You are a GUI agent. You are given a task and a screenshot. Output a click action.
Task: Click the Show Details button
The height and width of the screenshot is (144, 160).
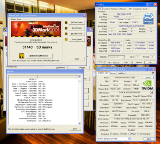click(x=77, y=39)
